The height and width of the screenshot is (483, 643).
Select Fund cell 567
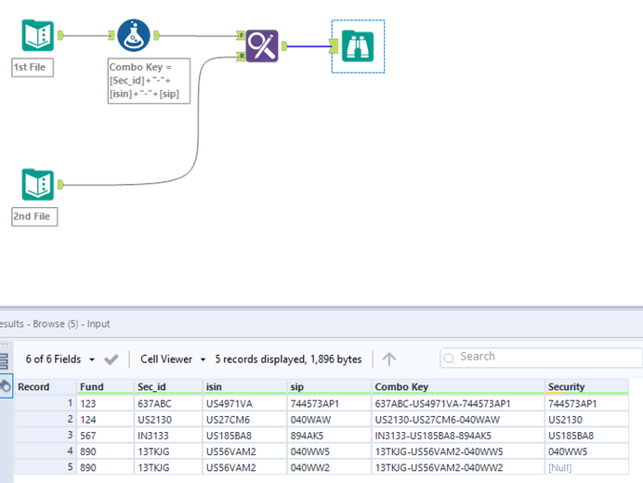105,436
